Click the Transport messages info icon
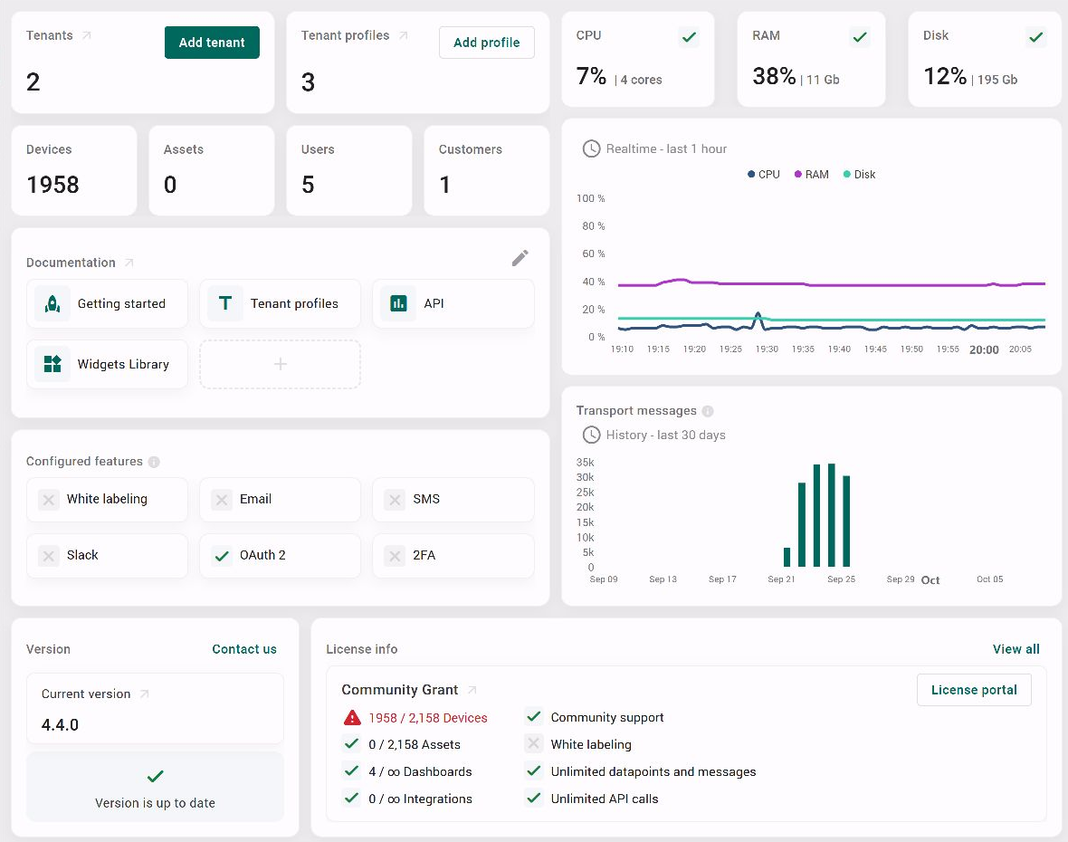Image resolution: width=1068 pixels, height=842 pixels. pyautogui.click(x=708, y=411)
